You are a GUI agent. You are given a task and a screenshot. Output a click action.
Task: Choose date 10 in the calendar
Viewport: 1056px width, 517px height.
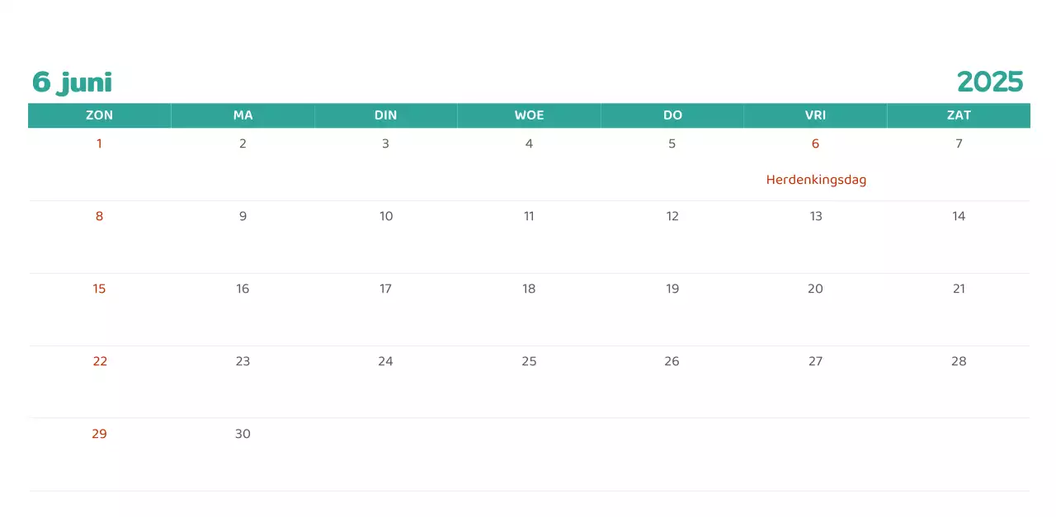click(x=386, y=217)
